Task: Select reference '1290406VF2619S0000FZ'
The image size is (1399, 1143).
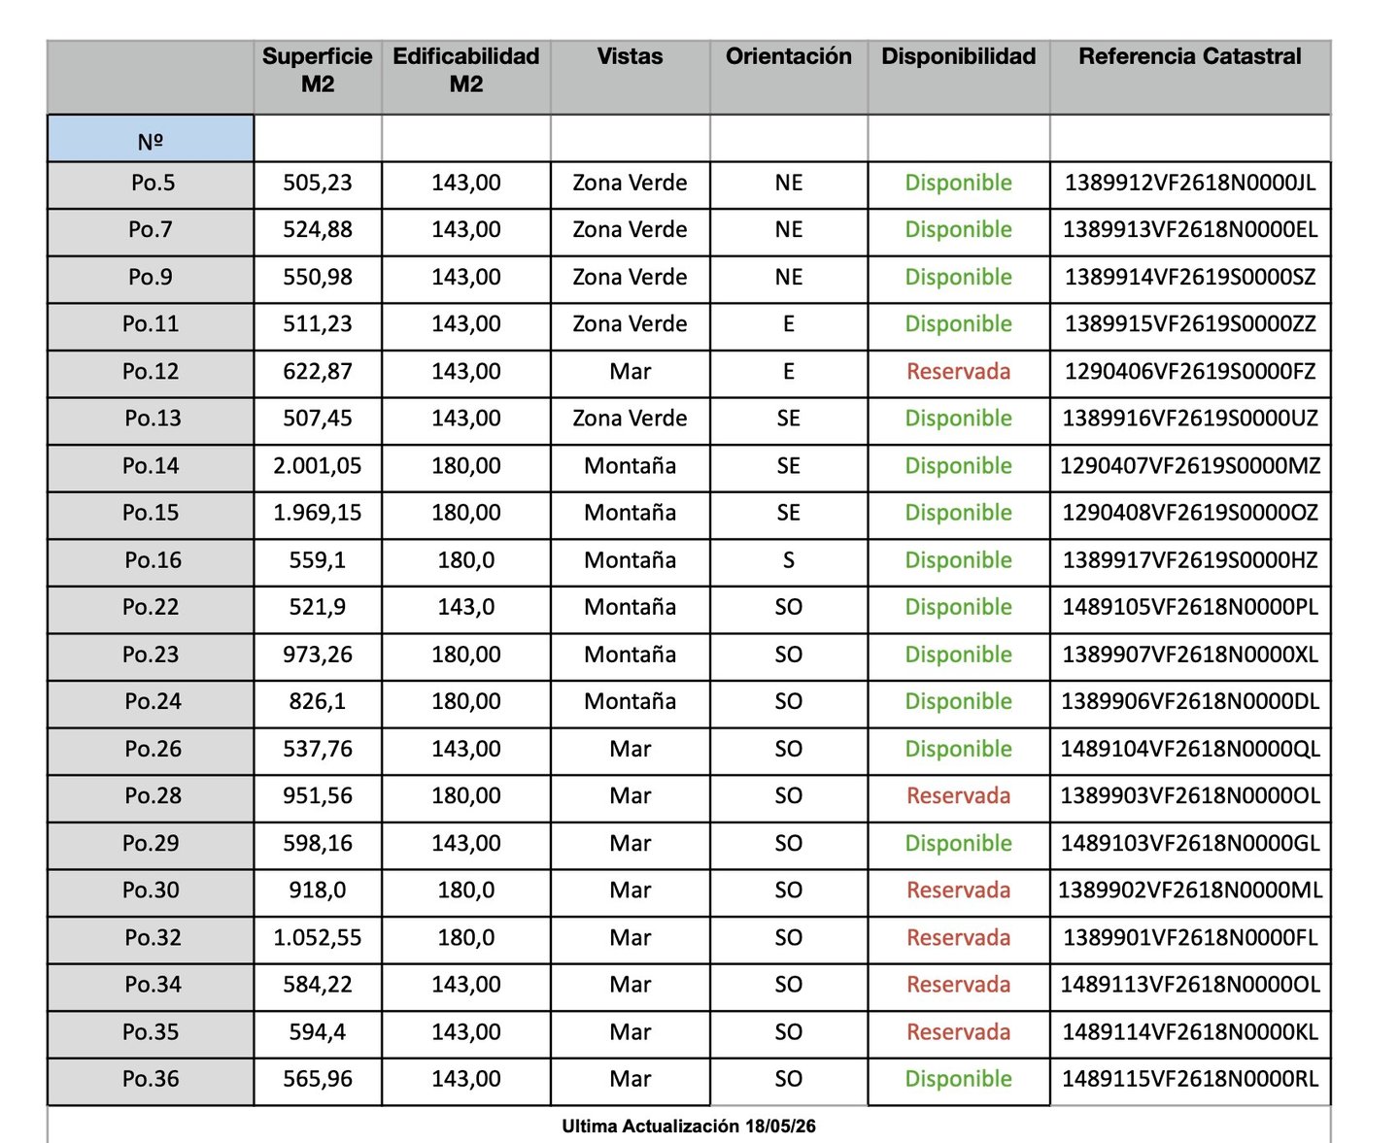Action: (1190, 371)
